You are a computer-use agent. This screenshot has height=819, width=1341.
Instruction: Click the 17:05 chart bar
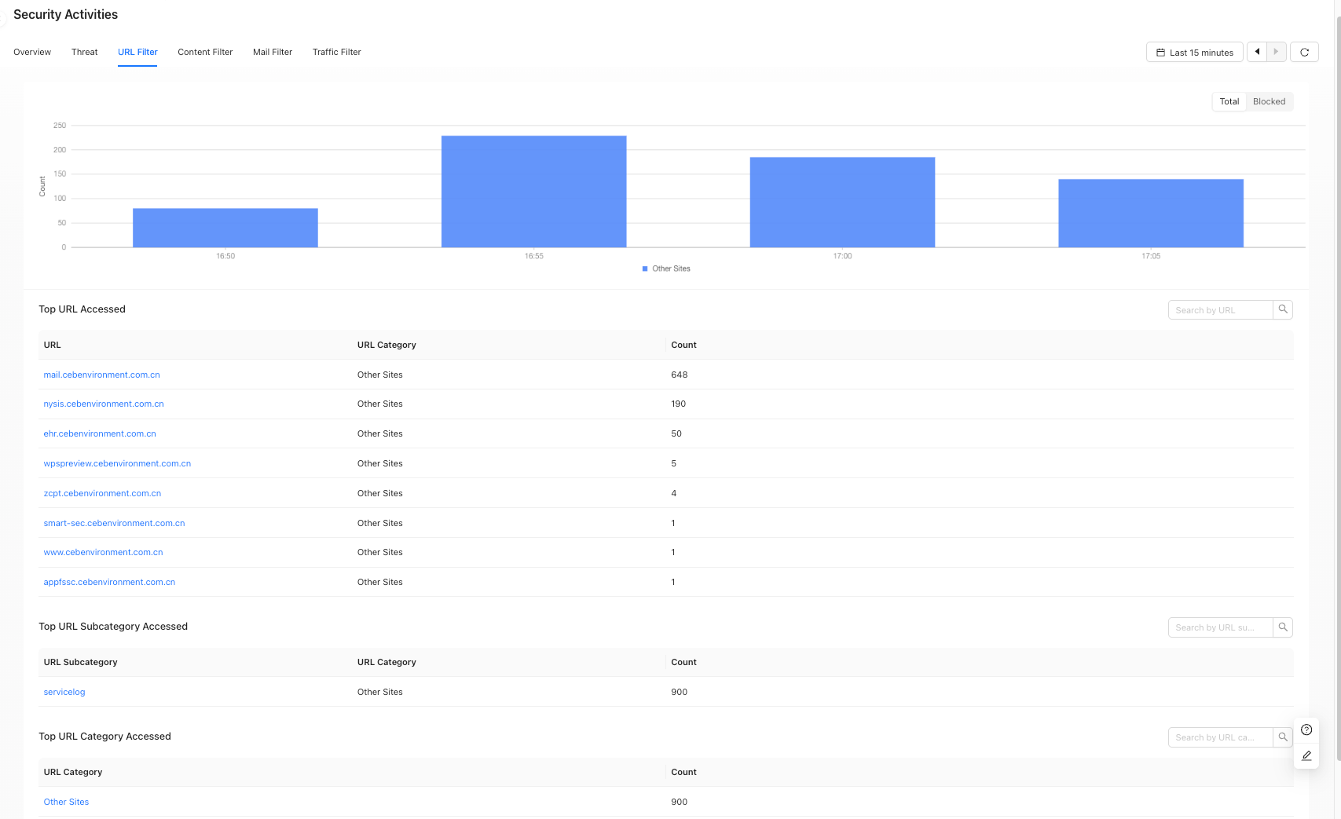point(1151,214)
